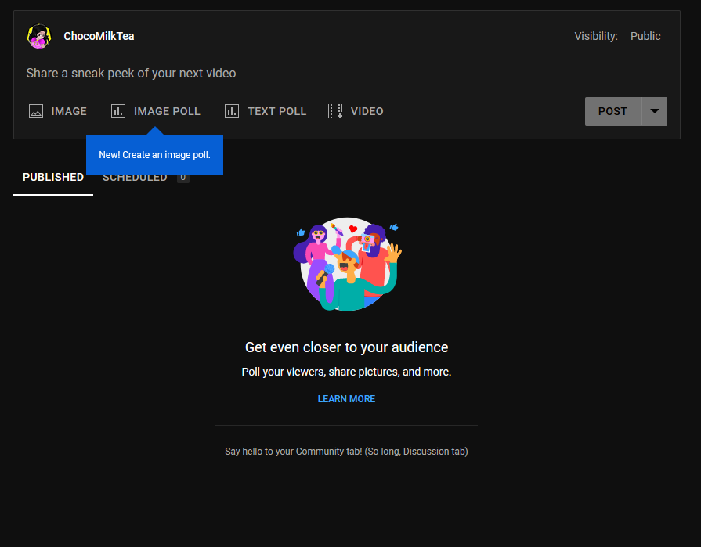Click the TEXT POLL label

point(276,111)
